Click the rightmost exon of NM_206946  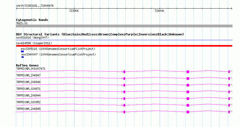(229, 85)
